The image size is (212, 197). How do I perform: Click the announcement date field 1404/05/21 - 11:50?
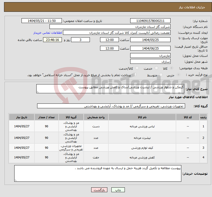pos(42,21)
